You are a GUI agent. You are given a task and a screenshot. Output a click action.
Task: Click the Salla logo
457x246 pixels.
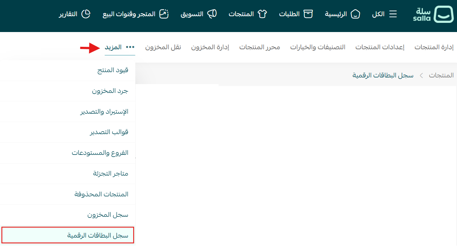pos(433,15)
